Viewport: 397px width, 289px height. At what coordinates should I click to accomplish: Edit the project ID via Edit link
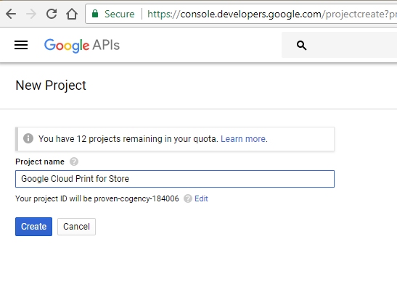click(201, 198)
